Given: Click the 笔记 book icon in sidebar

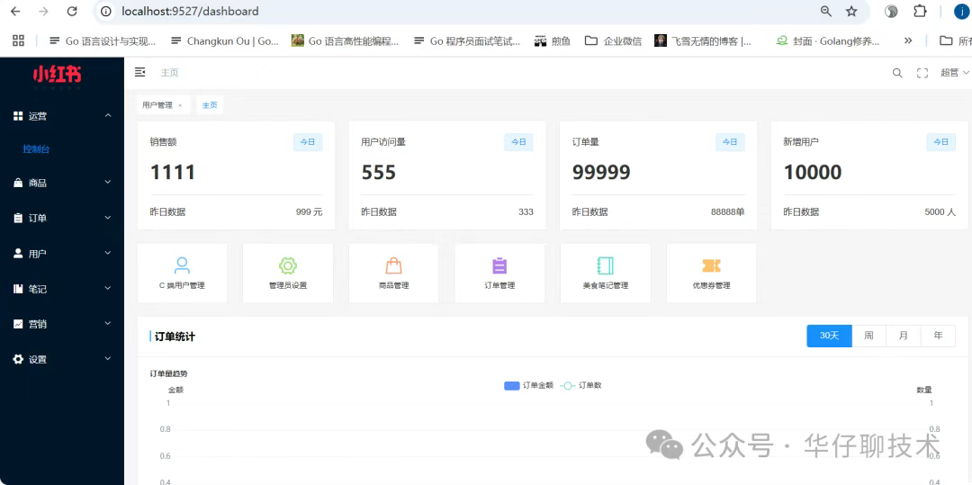Looking at the screenshot, I should [18, 289].
